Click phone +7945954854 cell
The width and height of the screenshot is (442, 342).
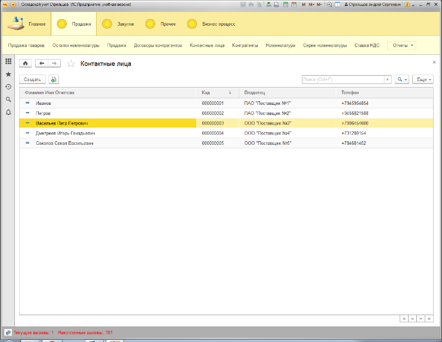385,103
